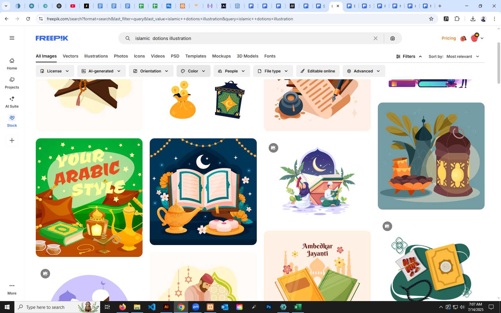Reload the page
Screen dimensions: 501x313
[x=28, y=19]
